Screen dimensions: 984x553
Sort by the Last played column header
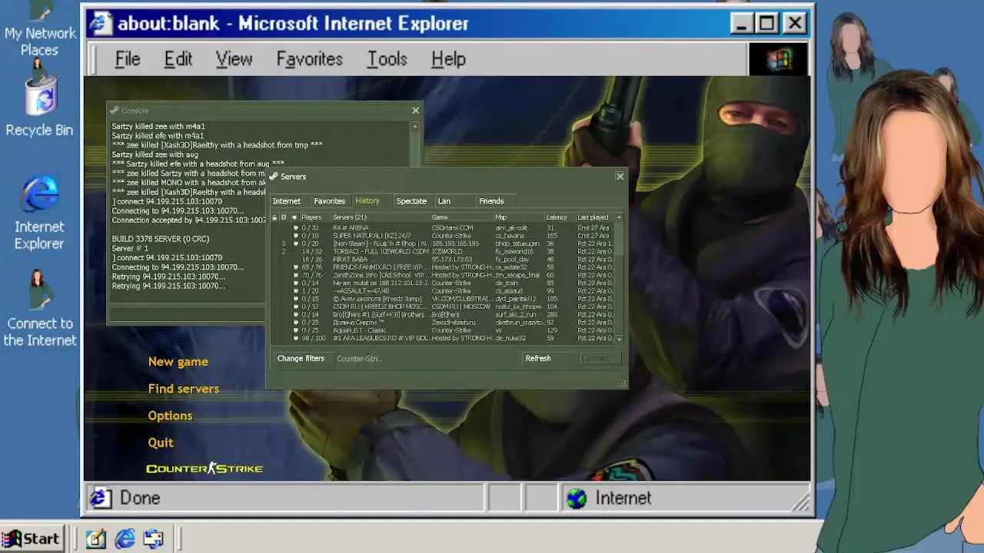[595, 217]
